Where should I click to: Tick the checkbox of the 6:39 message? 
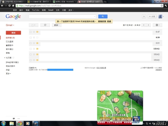pyautogui.click(x=30, y=38)
